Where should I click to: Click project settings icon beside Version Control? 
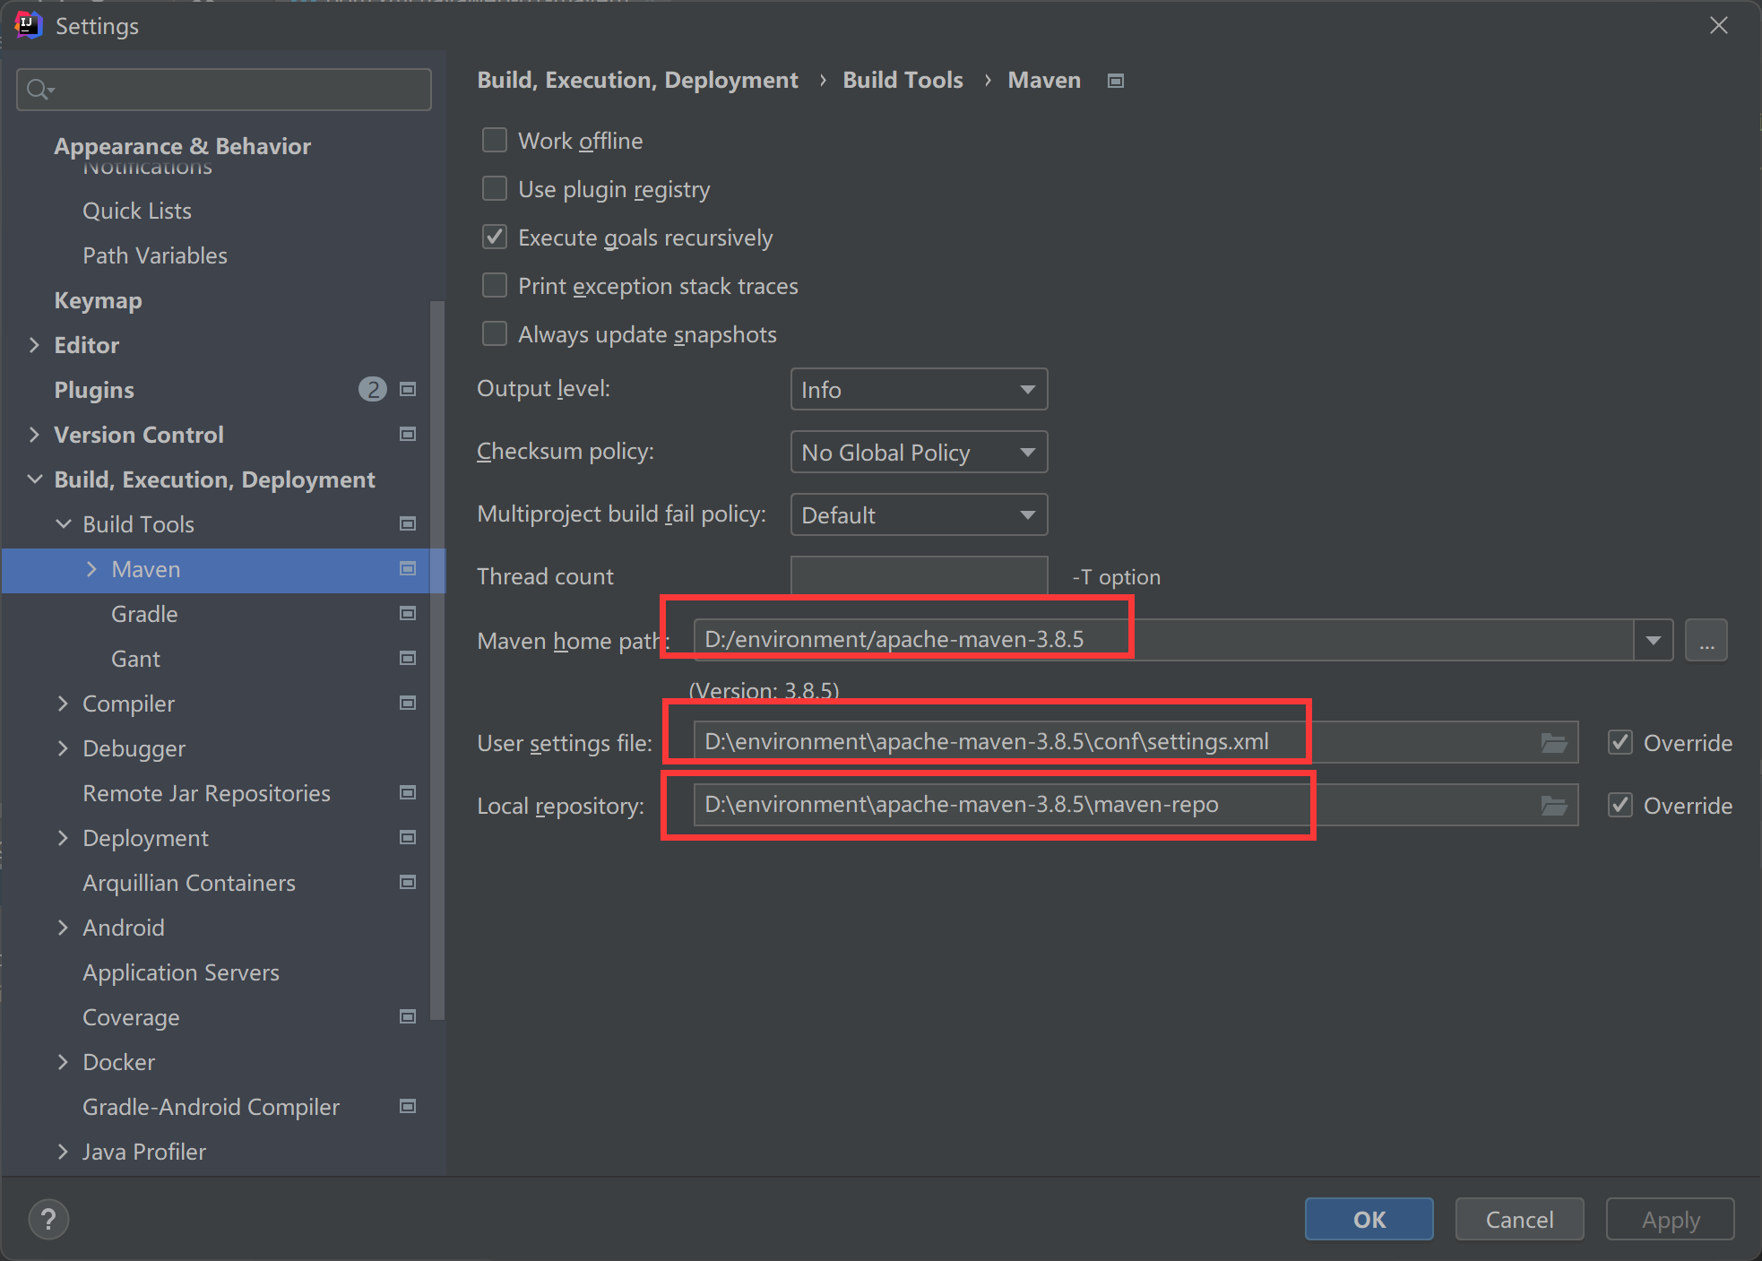click(408, 435)
